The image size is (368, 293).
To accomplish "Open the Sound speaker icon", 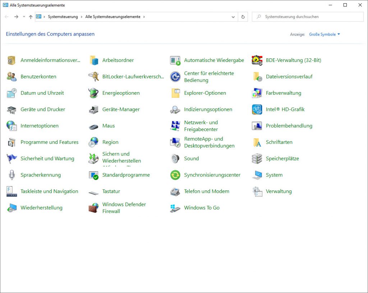I will (x=175, y=159).
